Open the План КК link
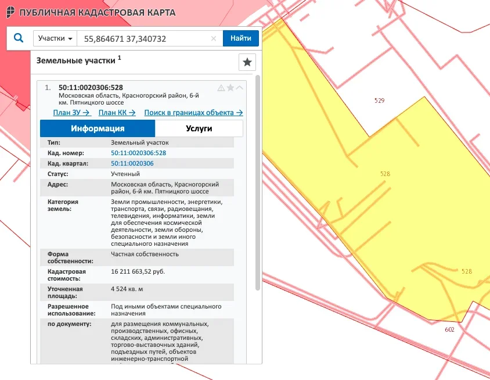 117,113
